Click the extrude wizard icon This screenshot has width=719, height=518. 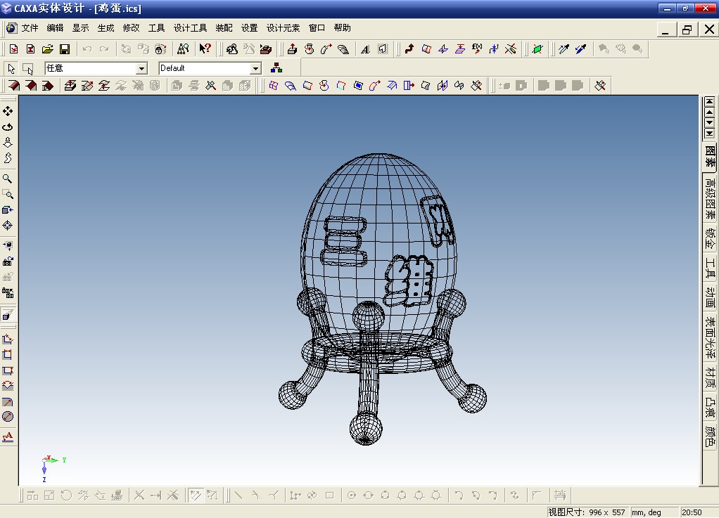292,49
